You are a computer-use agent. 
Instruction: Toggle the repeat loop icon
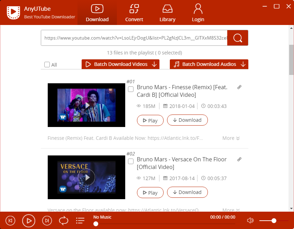(x=64, y=221)
